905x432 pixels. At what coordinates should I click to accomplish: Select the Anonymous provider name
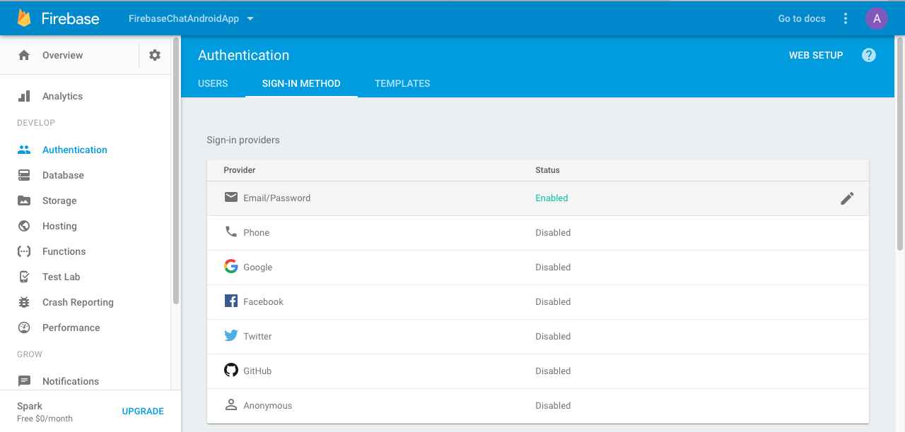(x=268, y=406)
